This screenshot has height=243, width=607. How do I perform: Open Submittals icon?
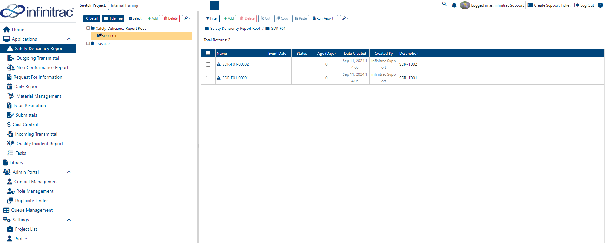click(10, 115)
